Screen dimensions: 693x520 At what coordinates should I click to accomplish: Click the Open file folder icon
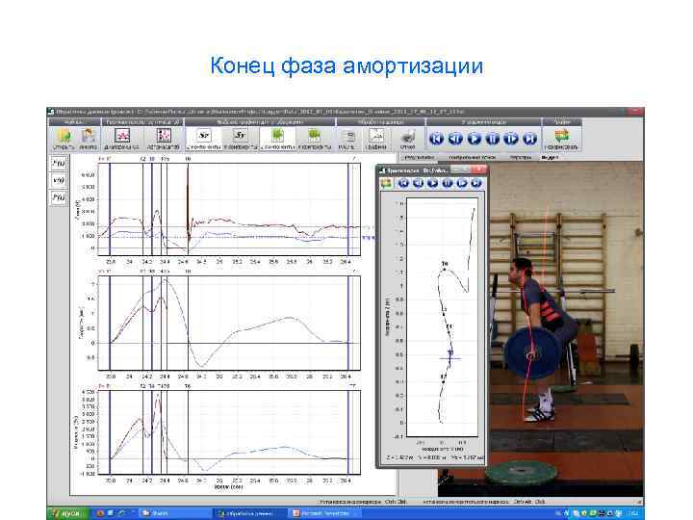(x=64, y=136)
